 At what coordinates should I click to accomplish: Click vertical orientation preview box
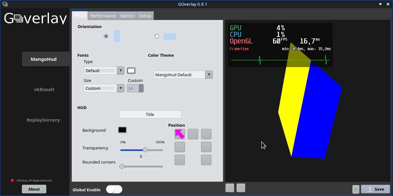point(117,36)
